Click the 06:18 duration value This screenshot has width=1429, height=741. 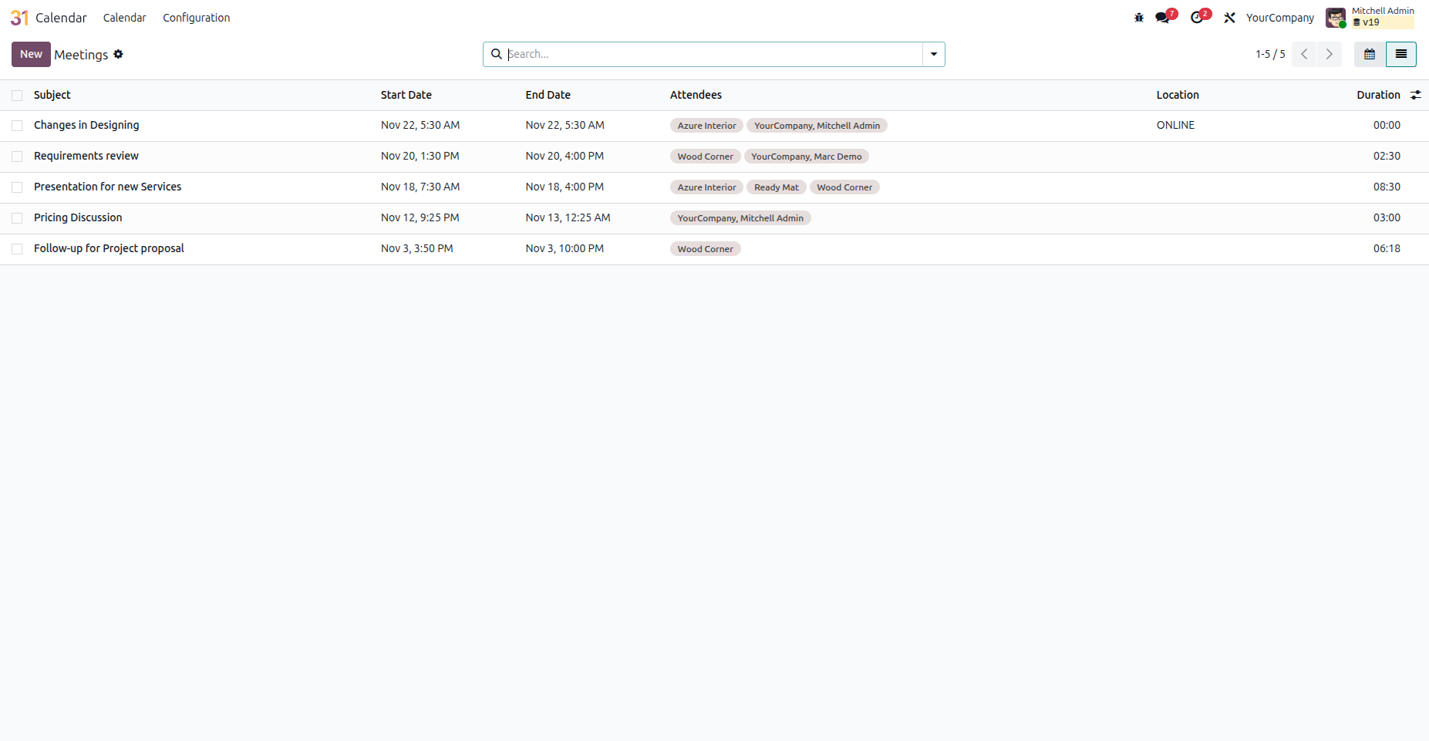coord(1387,248)
